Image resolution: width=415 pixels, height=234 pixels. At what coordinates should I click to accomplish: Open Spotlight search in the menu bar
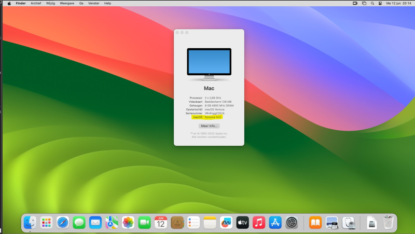[372, 3]
